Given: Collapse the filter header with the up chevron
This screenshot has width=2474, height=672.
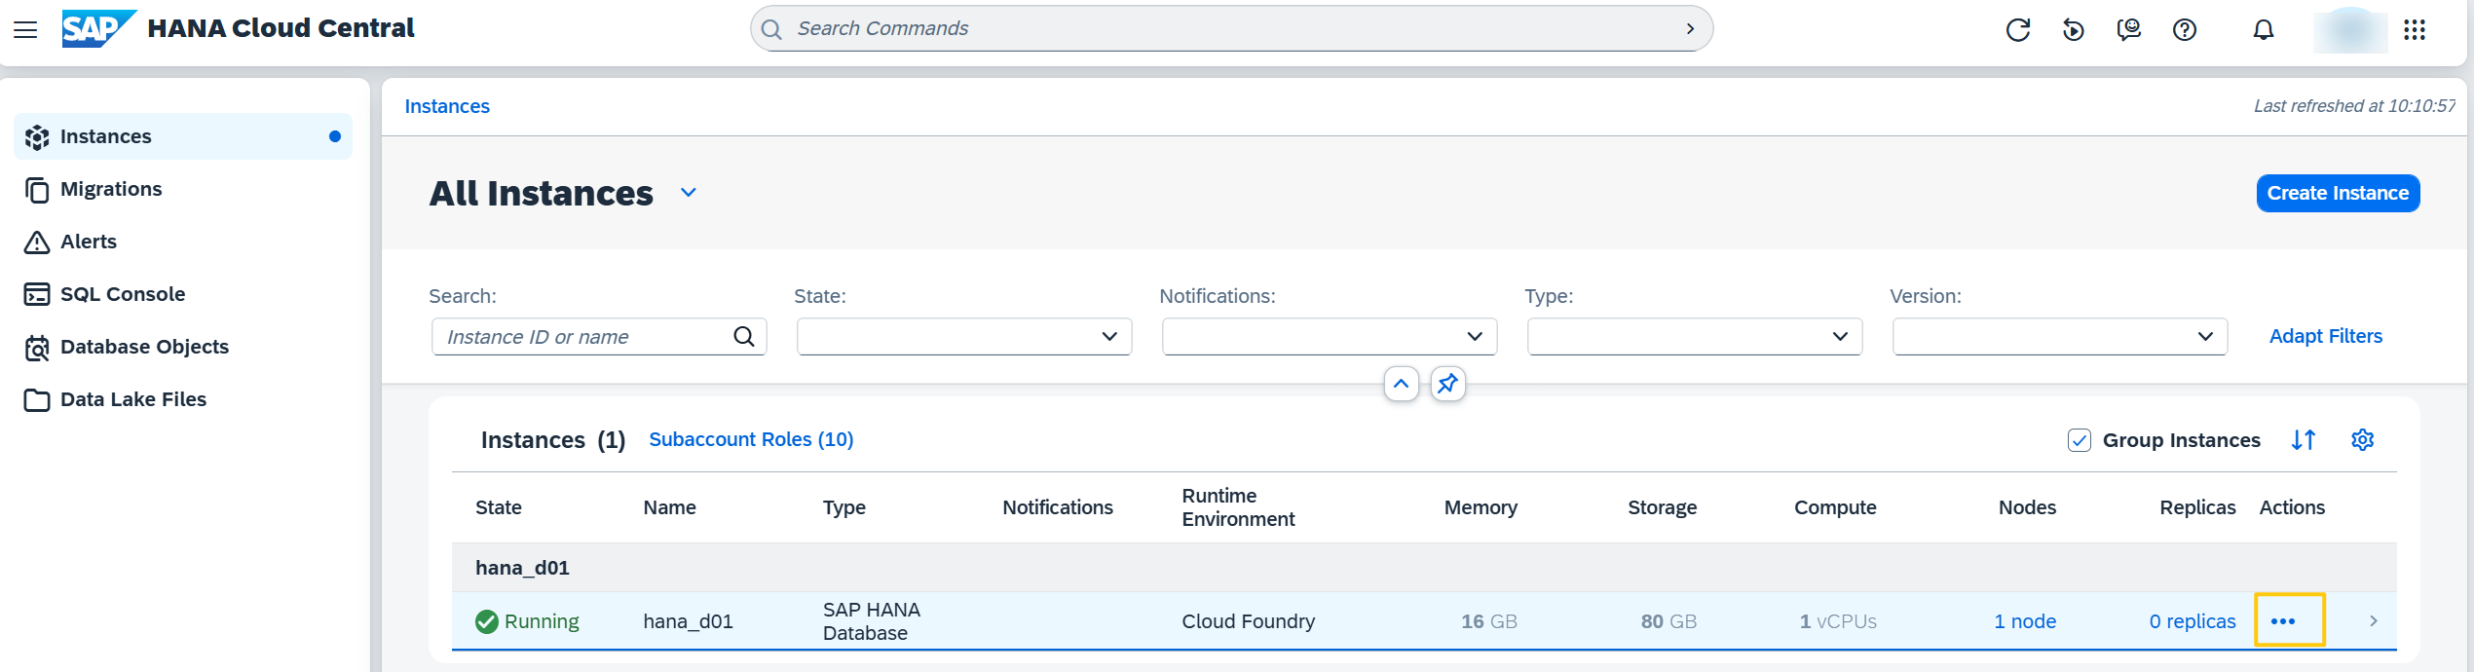Looking at the screenshot, I should coord(1402,384).
